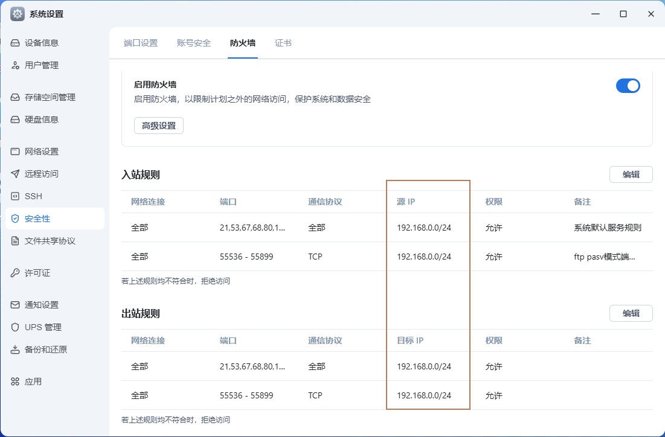Viewport: 665px width, 437px height.
Task: Click the remote access paper-plane icon
Action: pos(15,174)
